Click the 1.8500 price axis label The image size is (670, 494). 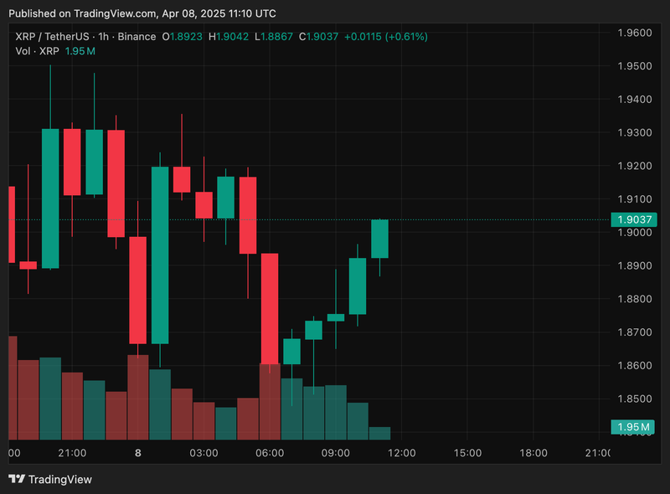pyautogui.click(x=634, y=399)
